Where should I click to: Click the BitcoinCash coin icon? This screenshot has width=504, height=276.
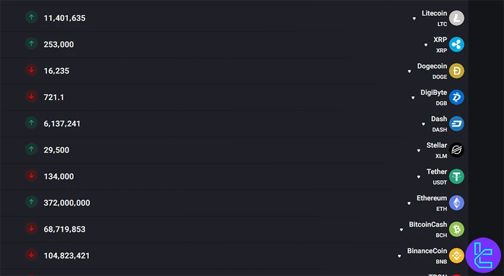click(457, 229)
